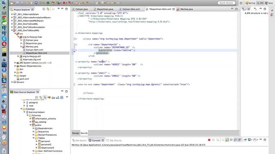Open the New wizard toolbar icon
Viewport: 275px width, 154px height.
(12, 3)
